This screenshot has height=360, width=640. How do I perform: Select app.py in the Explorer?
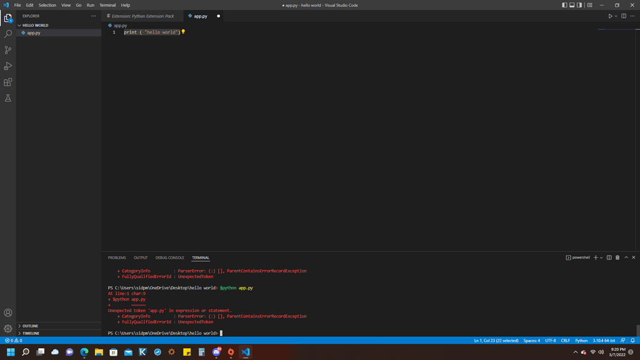click(34, 32)
